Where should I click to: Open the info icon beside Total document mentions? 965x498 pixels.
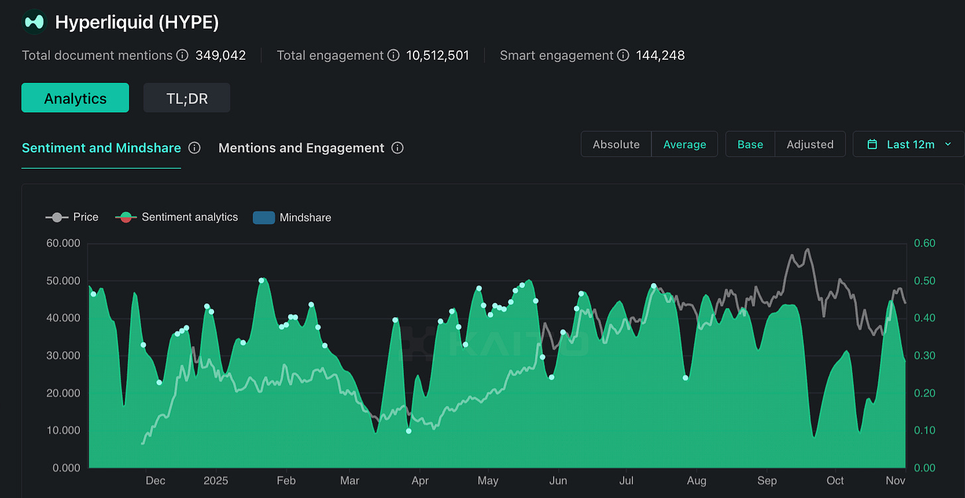coord(182,56)
